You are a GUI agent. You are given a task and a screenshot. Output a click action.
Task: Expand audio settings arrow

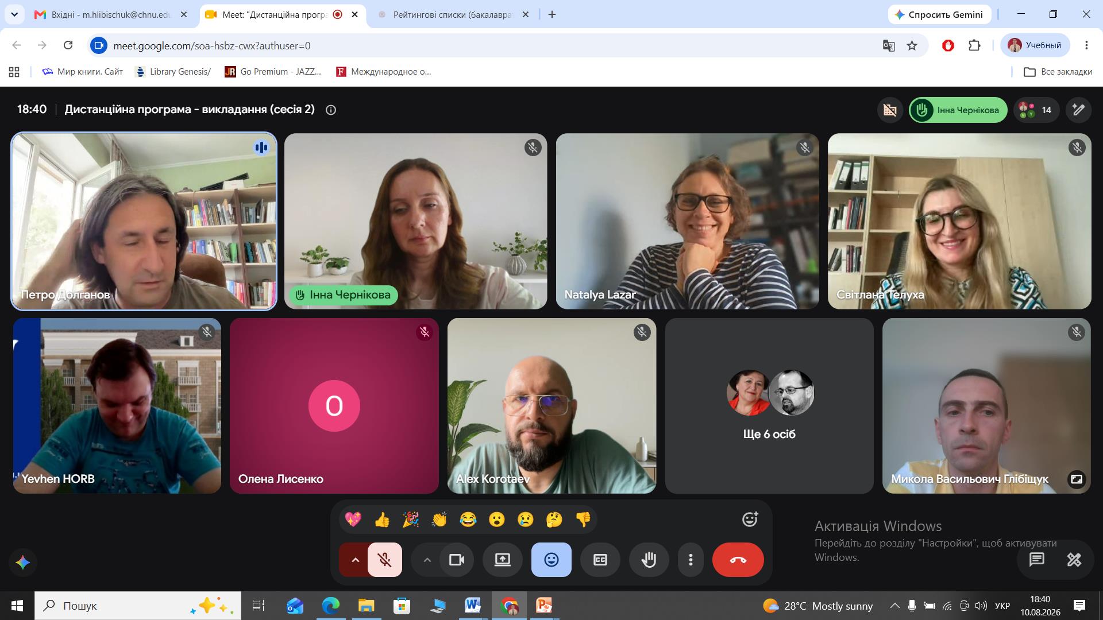point(355,560)
